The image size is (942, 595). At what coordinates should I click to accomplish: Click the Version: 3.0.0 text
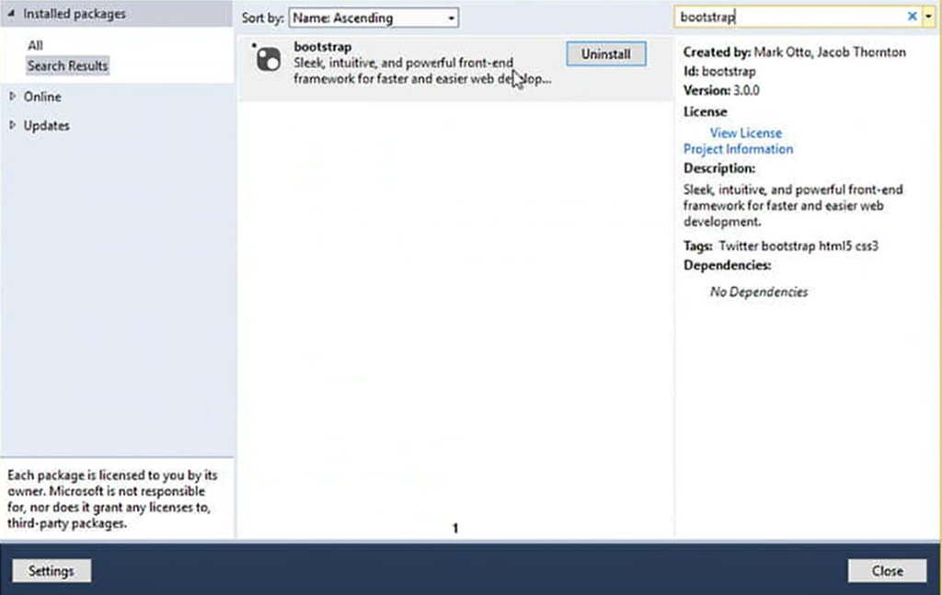pyautogui.click(x=721, y=90)
